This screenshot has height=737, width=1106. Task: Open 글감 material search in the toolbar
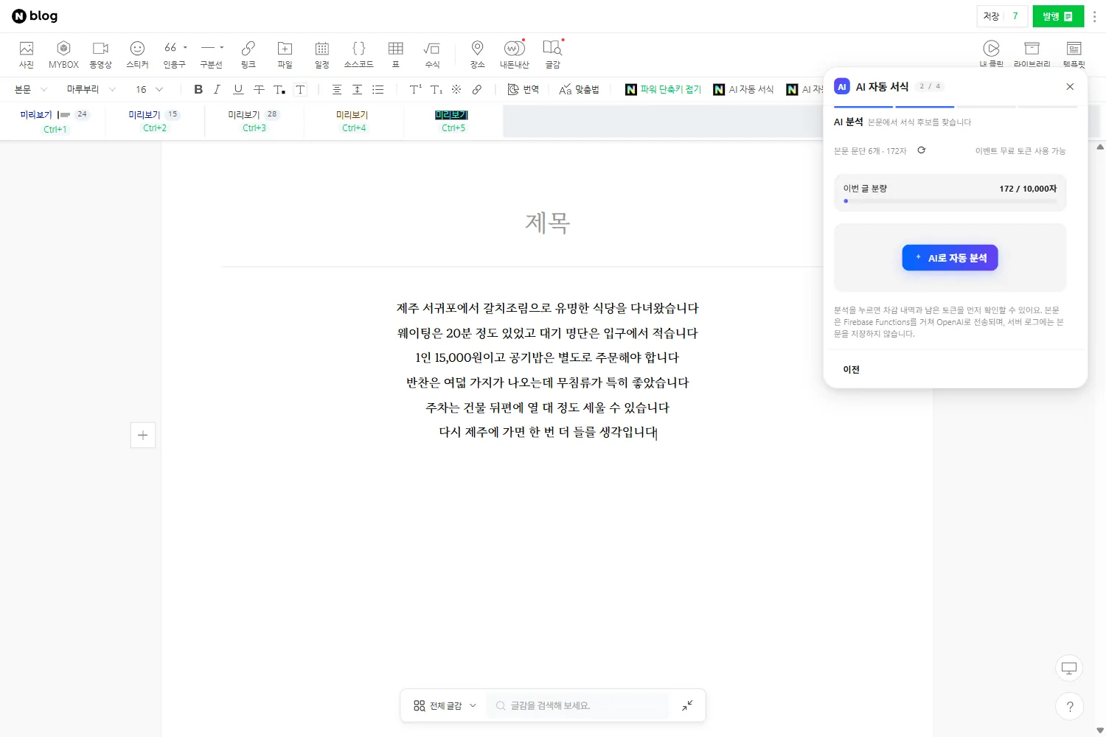[x=552, y=55]
